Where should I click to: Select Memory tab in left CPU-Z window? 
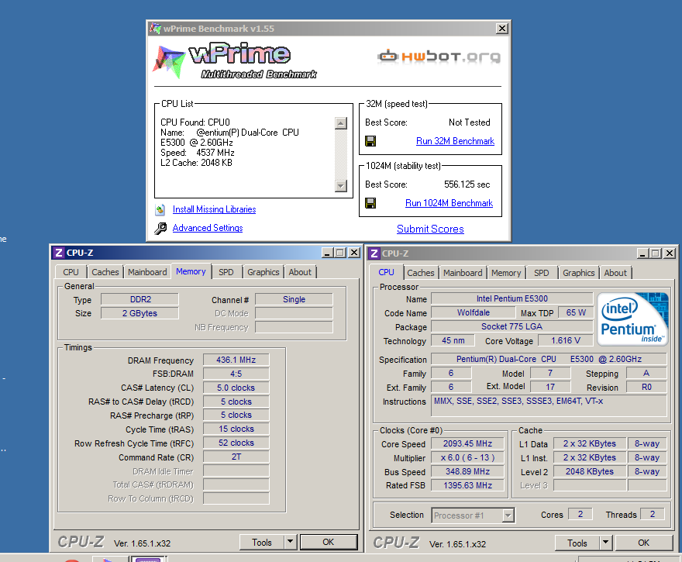tap(191, 271)
